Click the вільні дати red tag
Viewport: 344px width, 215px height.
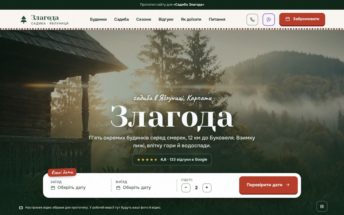62,172
